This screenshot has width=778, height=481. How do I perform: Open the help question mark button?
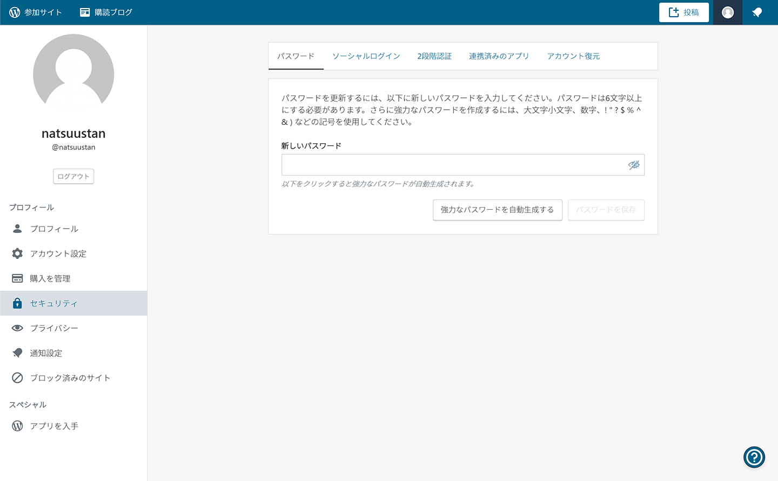point(754,457)
